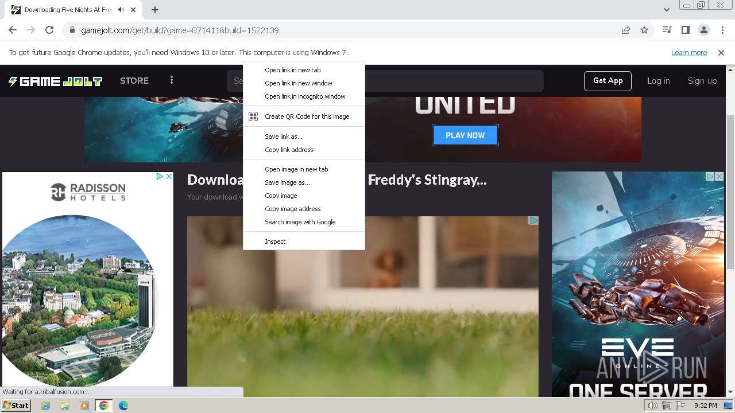
Task: Click the padlock site info icon
Action: (72, 30)
